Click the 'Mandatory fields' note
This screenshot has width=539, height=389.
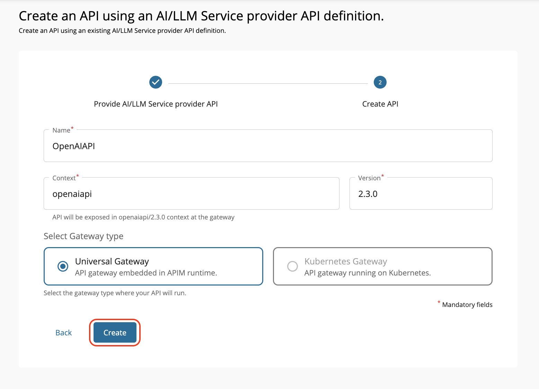[467, 305]
